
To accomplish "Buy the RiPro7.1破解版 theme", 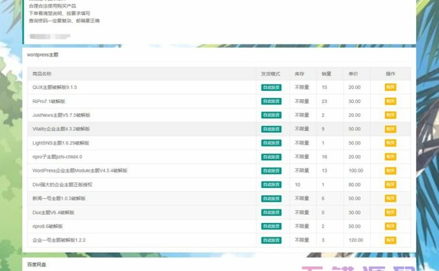I will pyautogui.click(x=390, y=101).
